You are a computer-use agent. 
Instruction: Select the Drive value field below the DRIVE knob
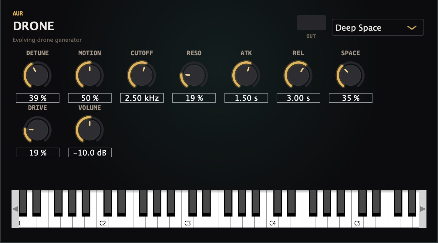pos(38,152)
